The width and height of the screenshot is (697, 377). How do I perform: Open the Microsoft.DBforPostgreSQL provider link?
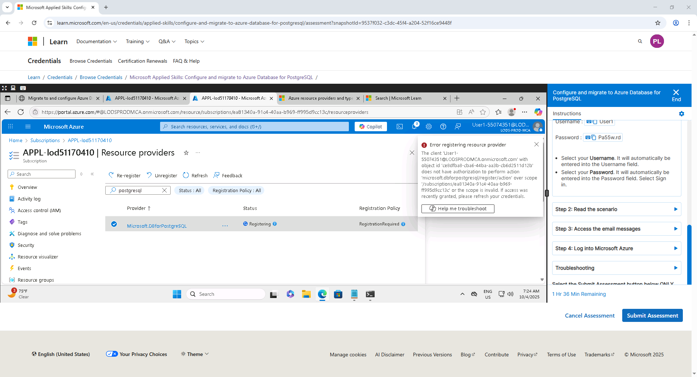click(x=157, y=226)
